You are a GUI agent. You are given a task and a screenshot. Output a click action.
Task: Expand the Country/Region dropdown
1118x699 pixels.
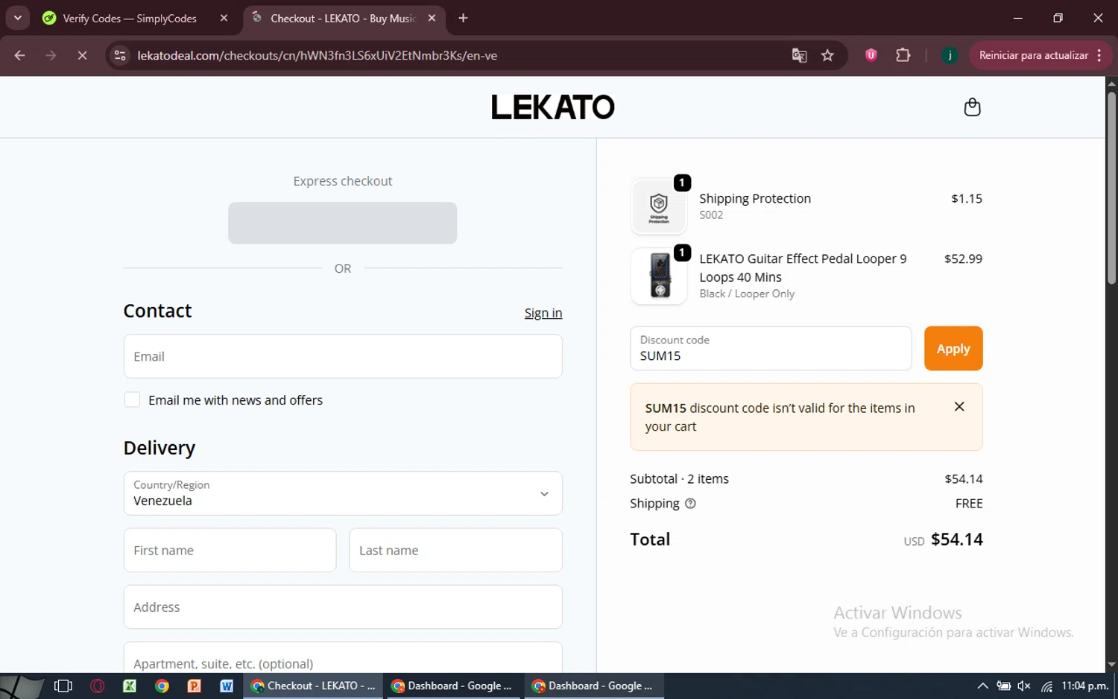tap(343, 493)
